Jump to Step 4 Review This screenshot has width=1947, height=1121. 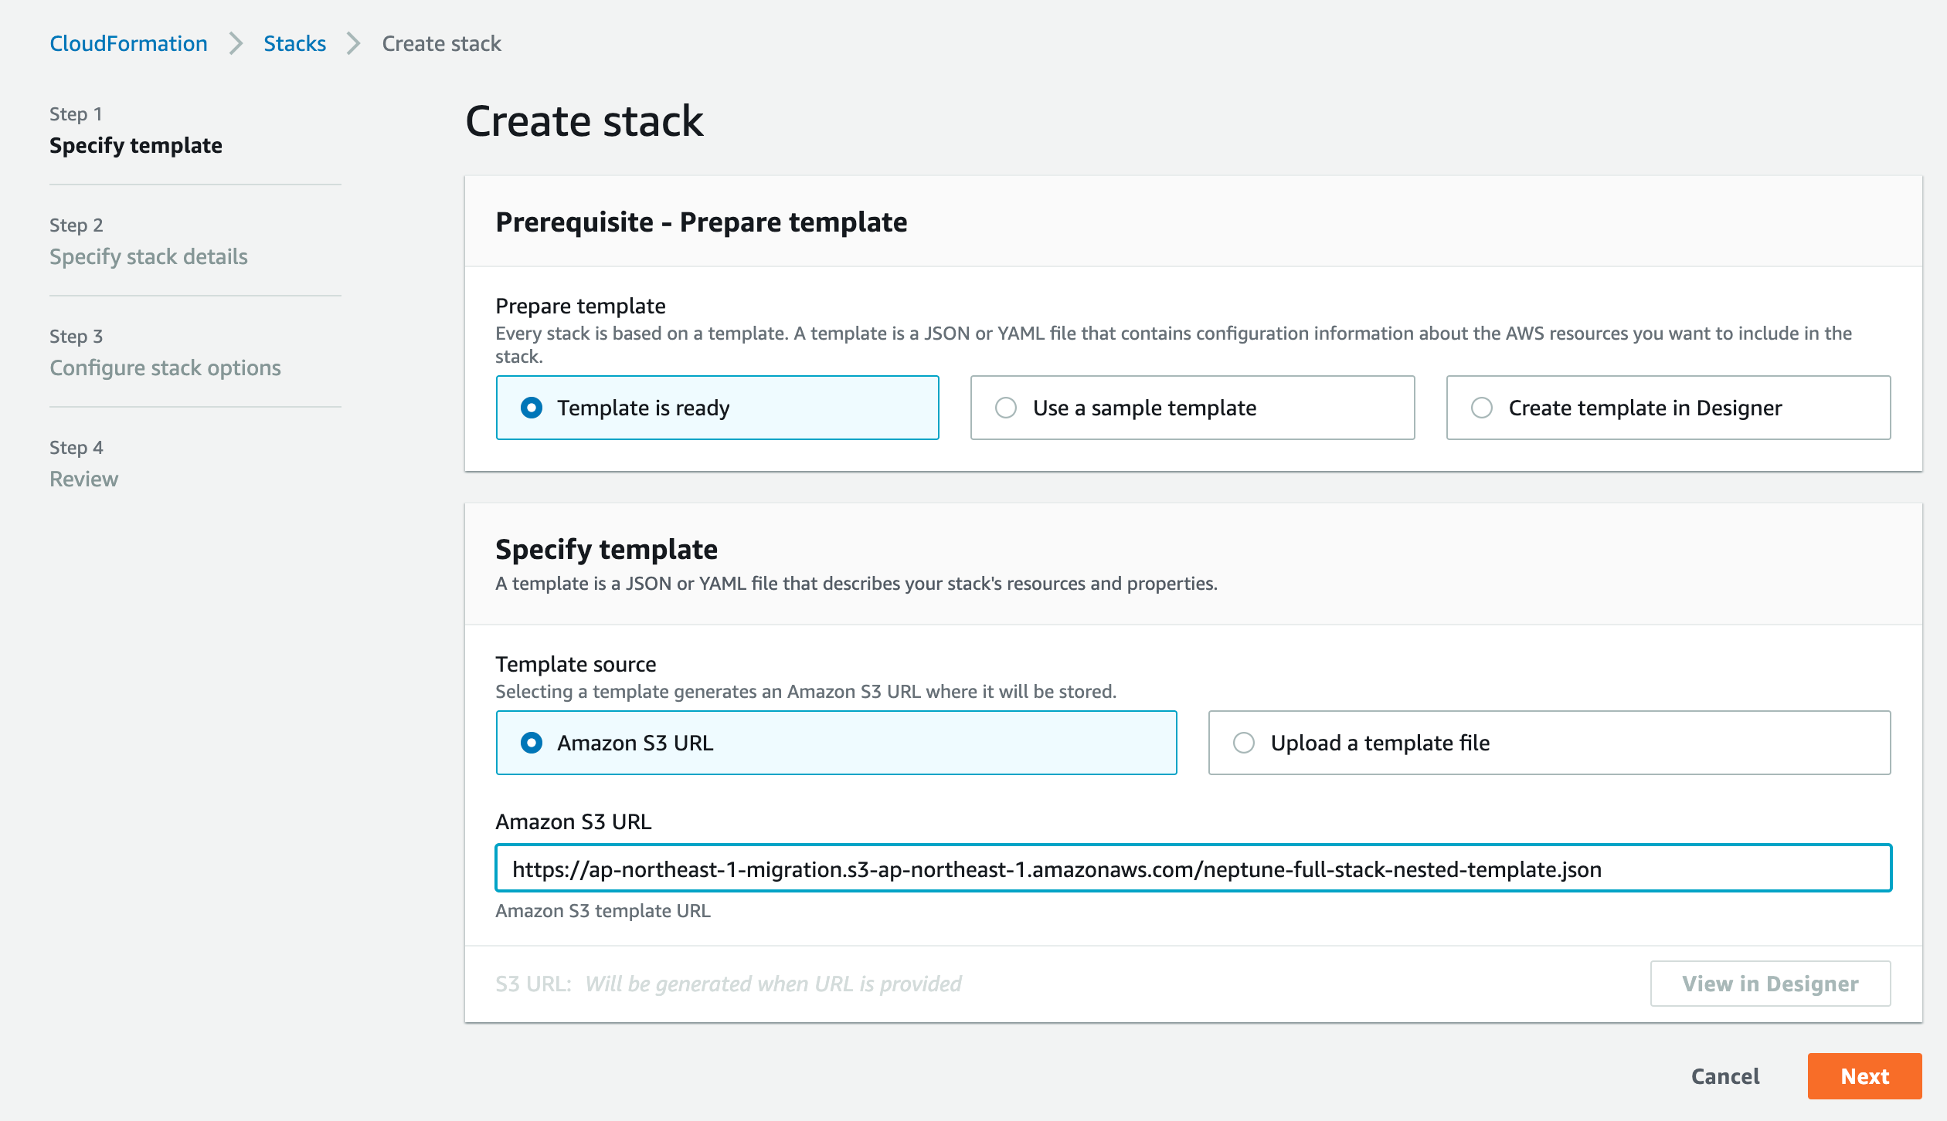83,479
